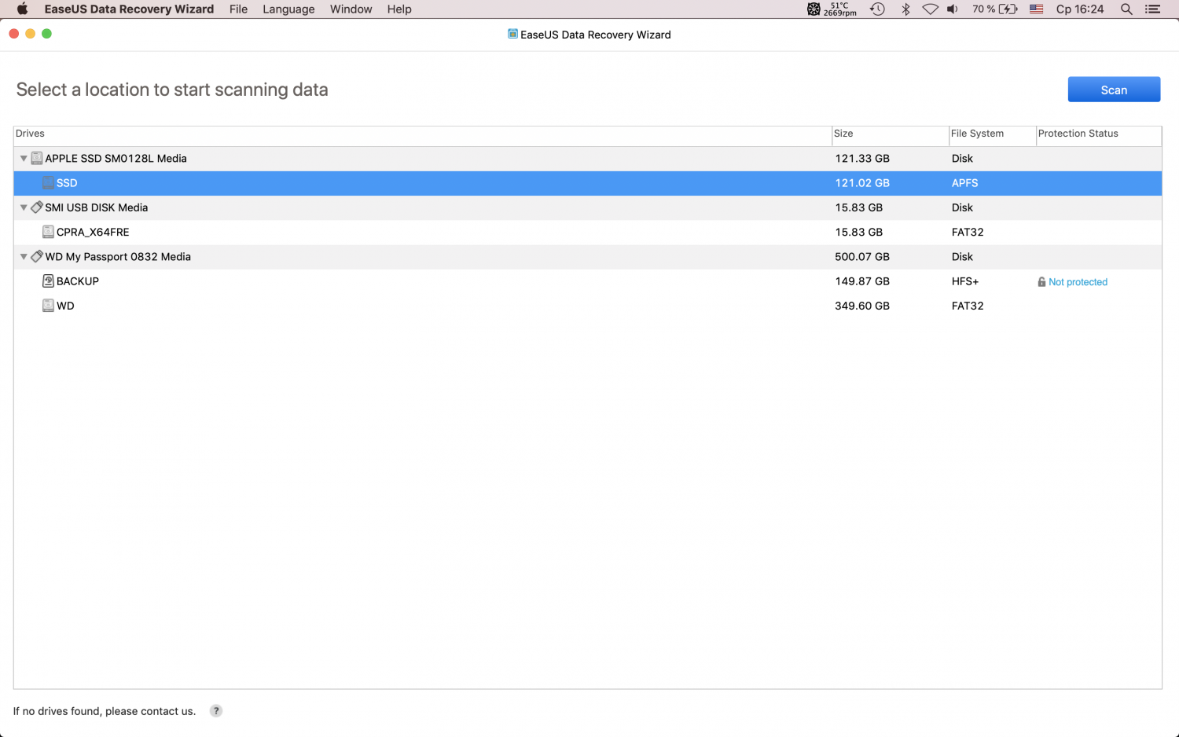Image resolution: width=1179 pixels, height=737 pixels.
Task: Click the 121.02 GB size cell
Action: coord(862,183)
